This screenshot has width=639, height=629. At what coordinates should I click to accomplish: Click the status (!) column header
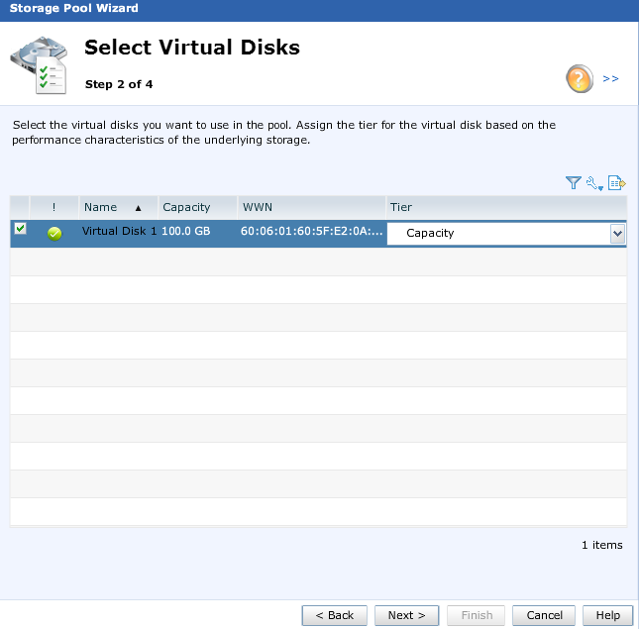click(x=53, y=207)
